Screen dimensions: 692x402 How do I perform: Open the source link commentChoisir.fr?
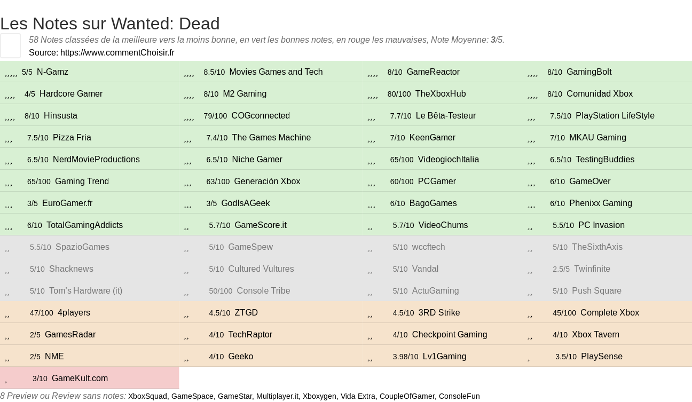pyautogui.click(x=117, y=52)
